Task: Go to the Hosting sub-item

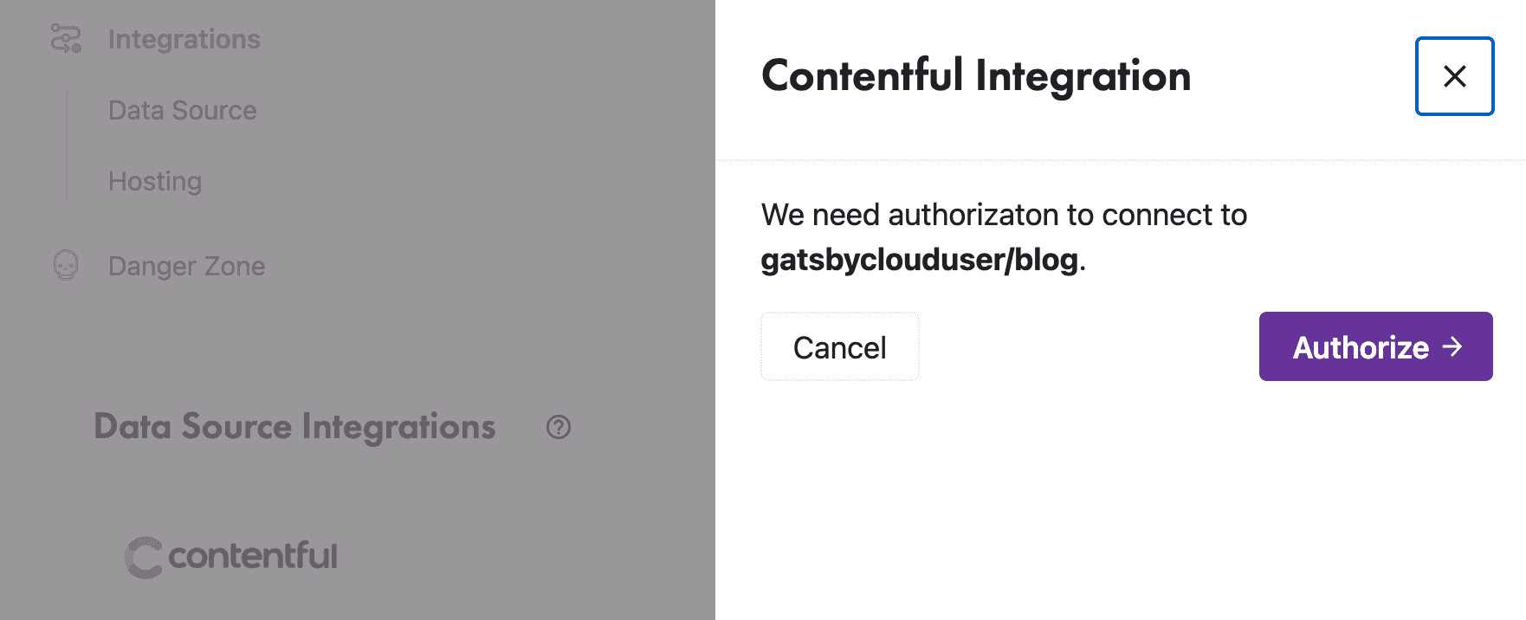Action: (x=155, y=182)
